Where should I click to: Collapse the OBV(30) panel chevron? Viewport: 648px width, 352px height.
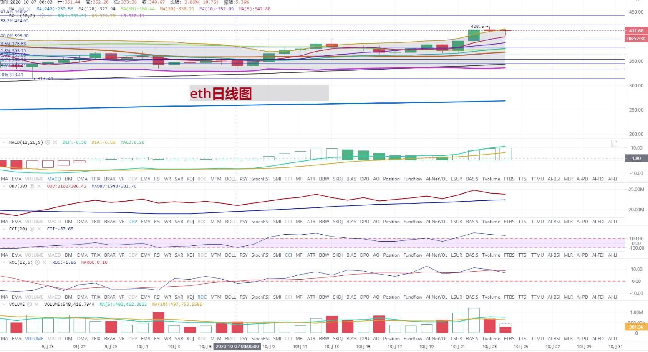[x=4, y=186]
